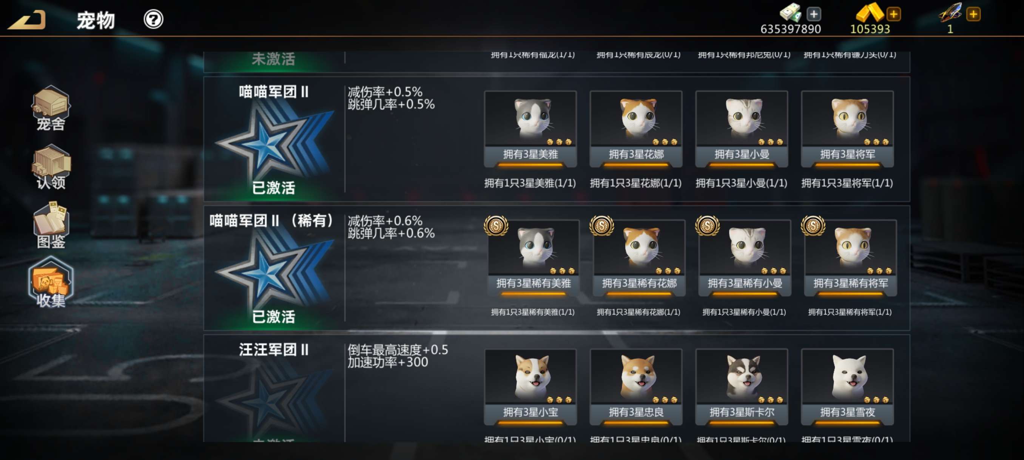
Task: Select the 拥有3星稀有花娜 card
Action: 639,258
